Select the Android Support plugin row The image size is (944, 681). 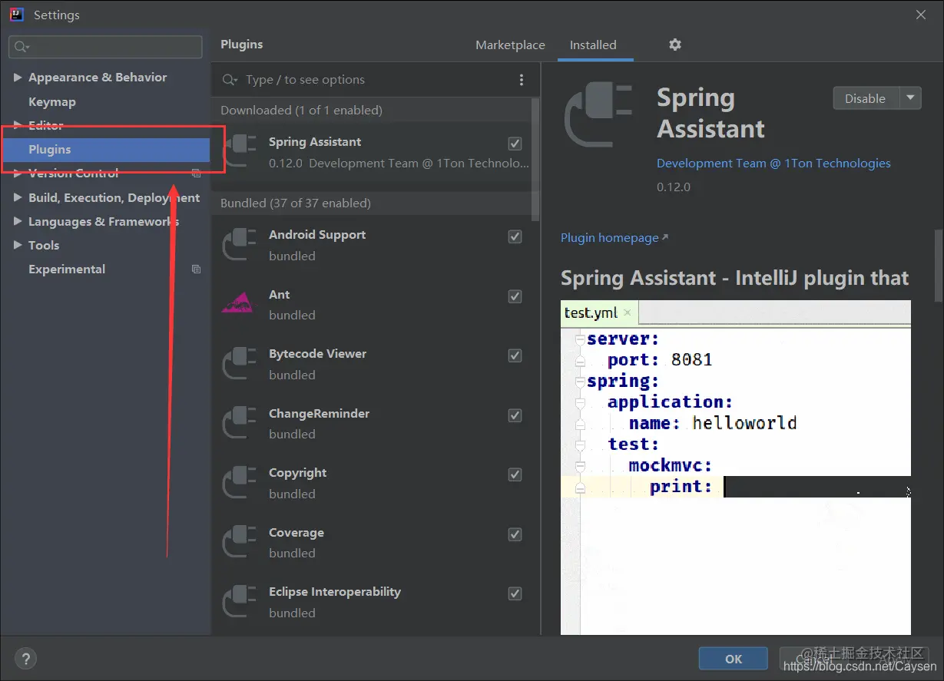click(x=373, y=245)
